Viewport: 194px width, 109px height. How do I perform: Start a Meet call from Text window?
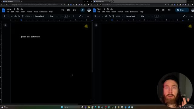point(169,10)
